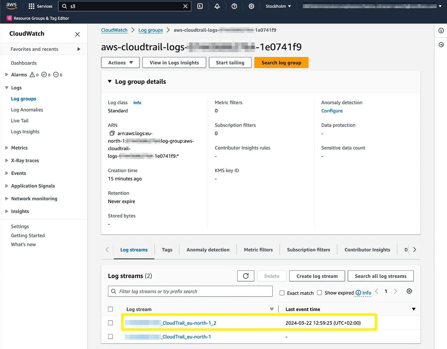
Task: Open the console settings gear icon
Action: (252, 6)
